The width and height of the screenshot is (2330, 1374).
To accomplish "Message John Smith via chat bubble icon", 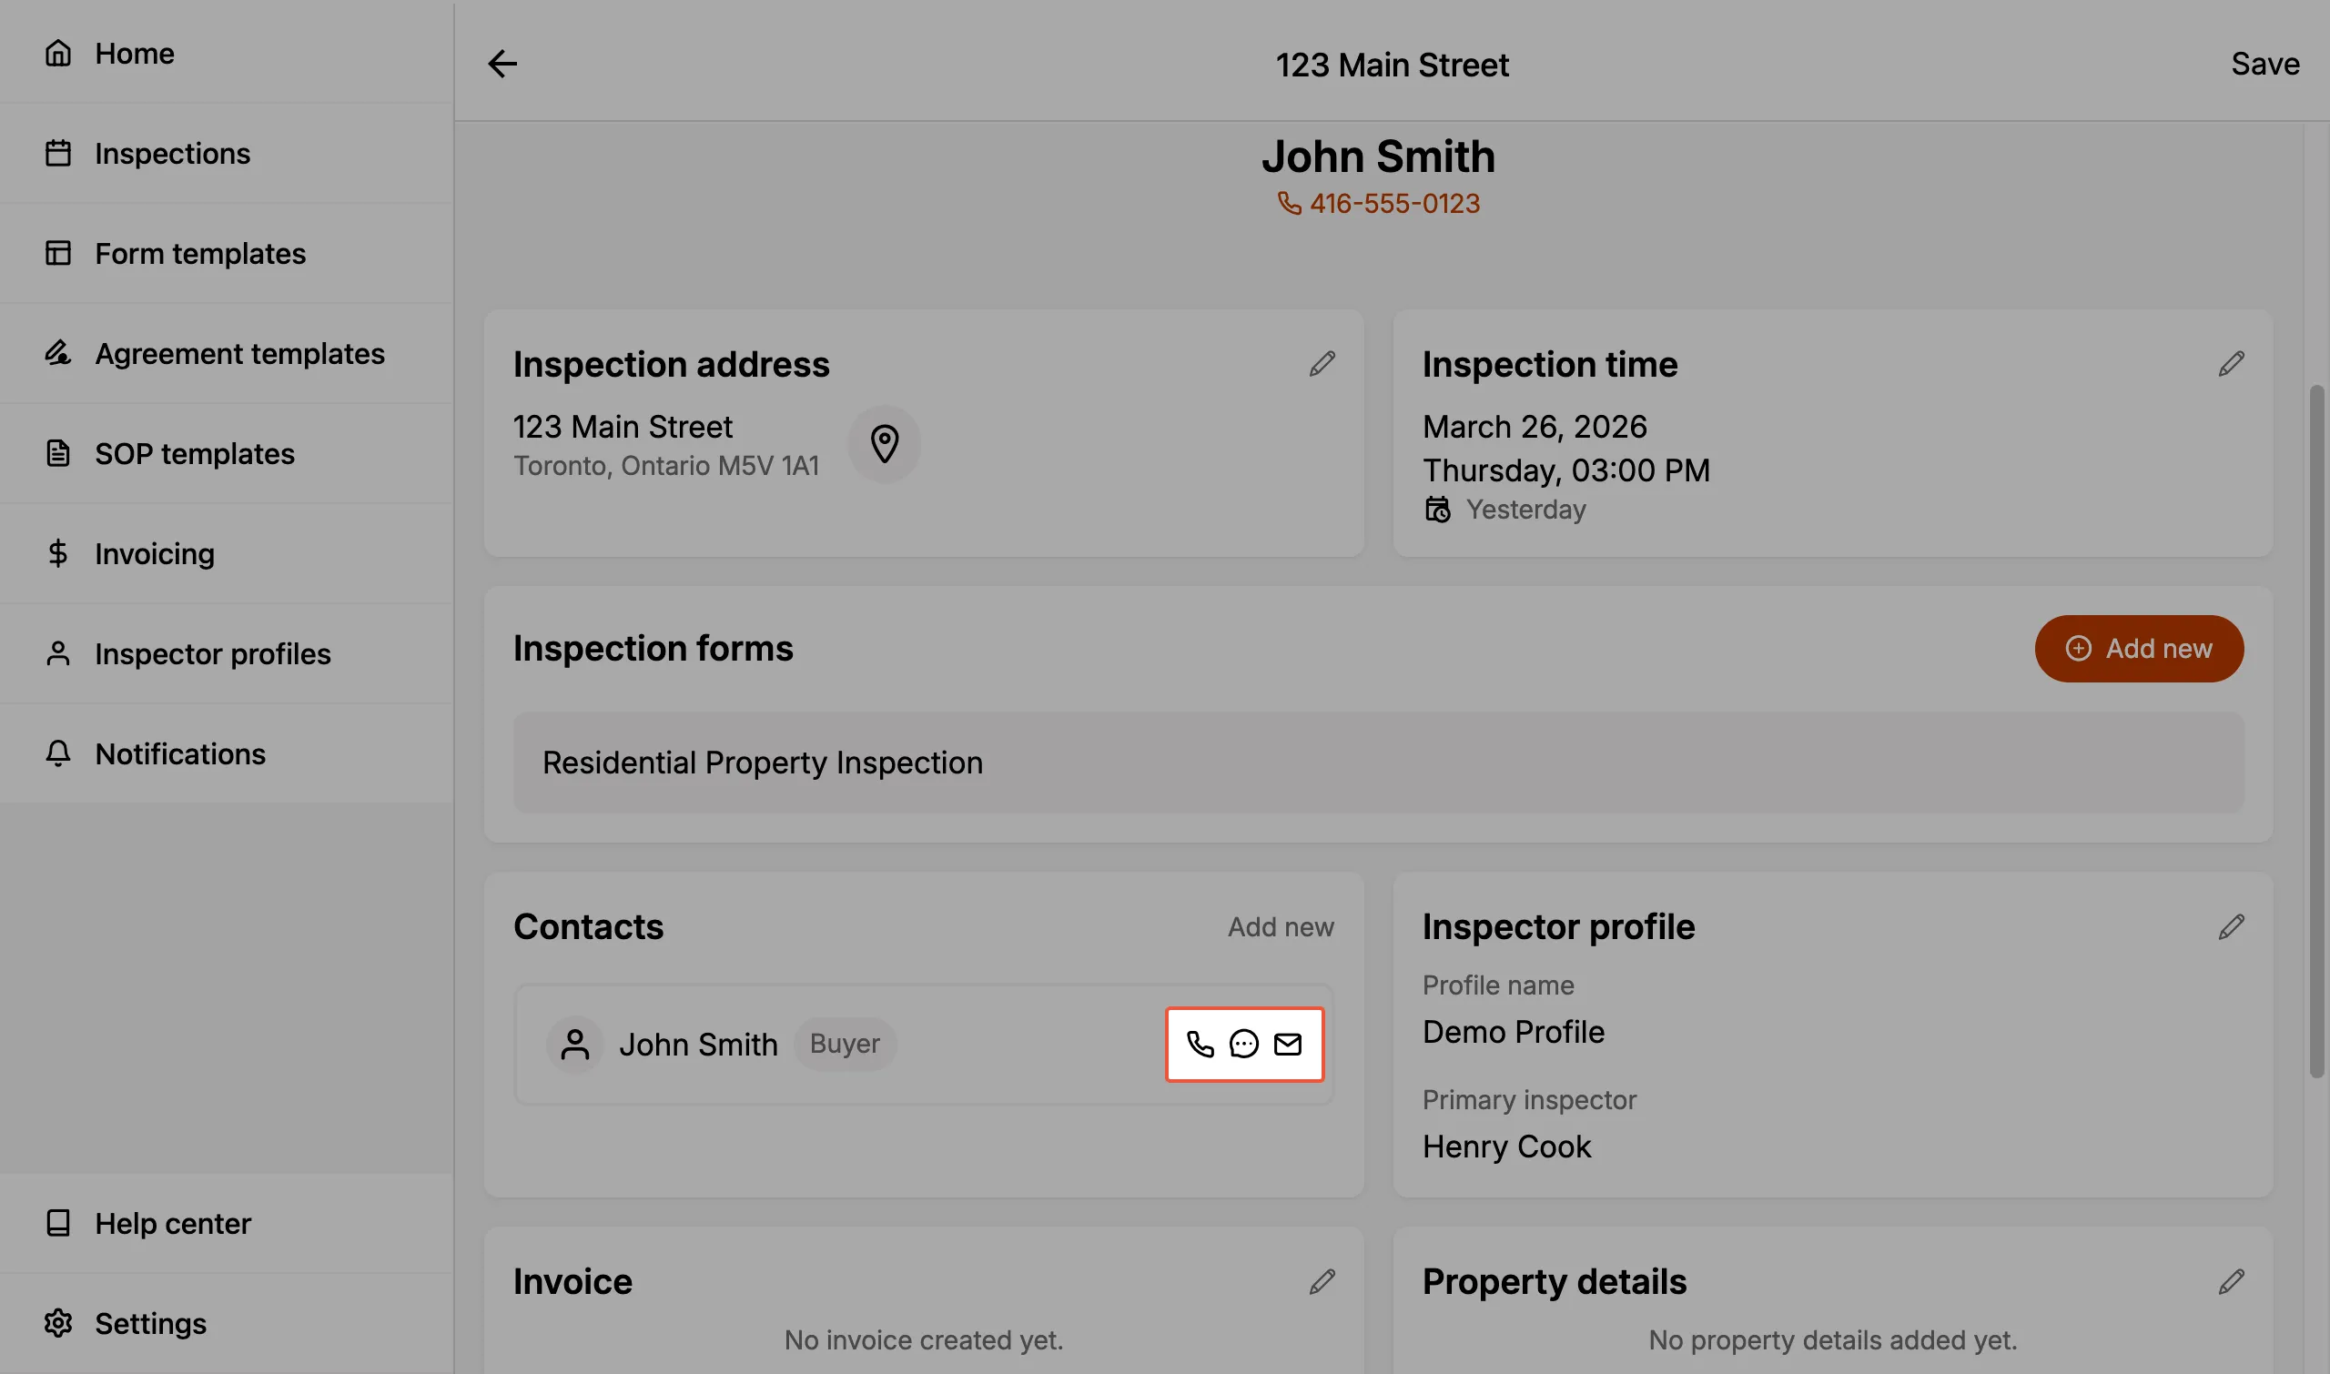I will [x=1243, y=1045].
